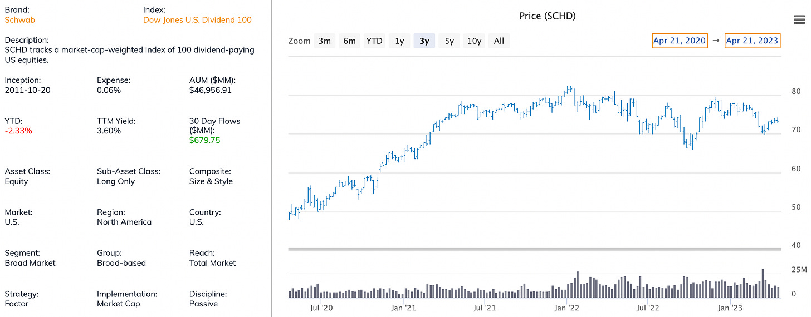Viewport: 811px width, 317px height.
Task: Click the 30 day flows value $679.75
Action: [x=205, y=140]
